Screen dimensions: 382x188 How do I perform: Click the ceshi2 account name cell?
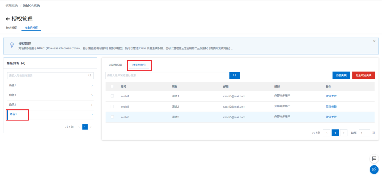(125, 106)
